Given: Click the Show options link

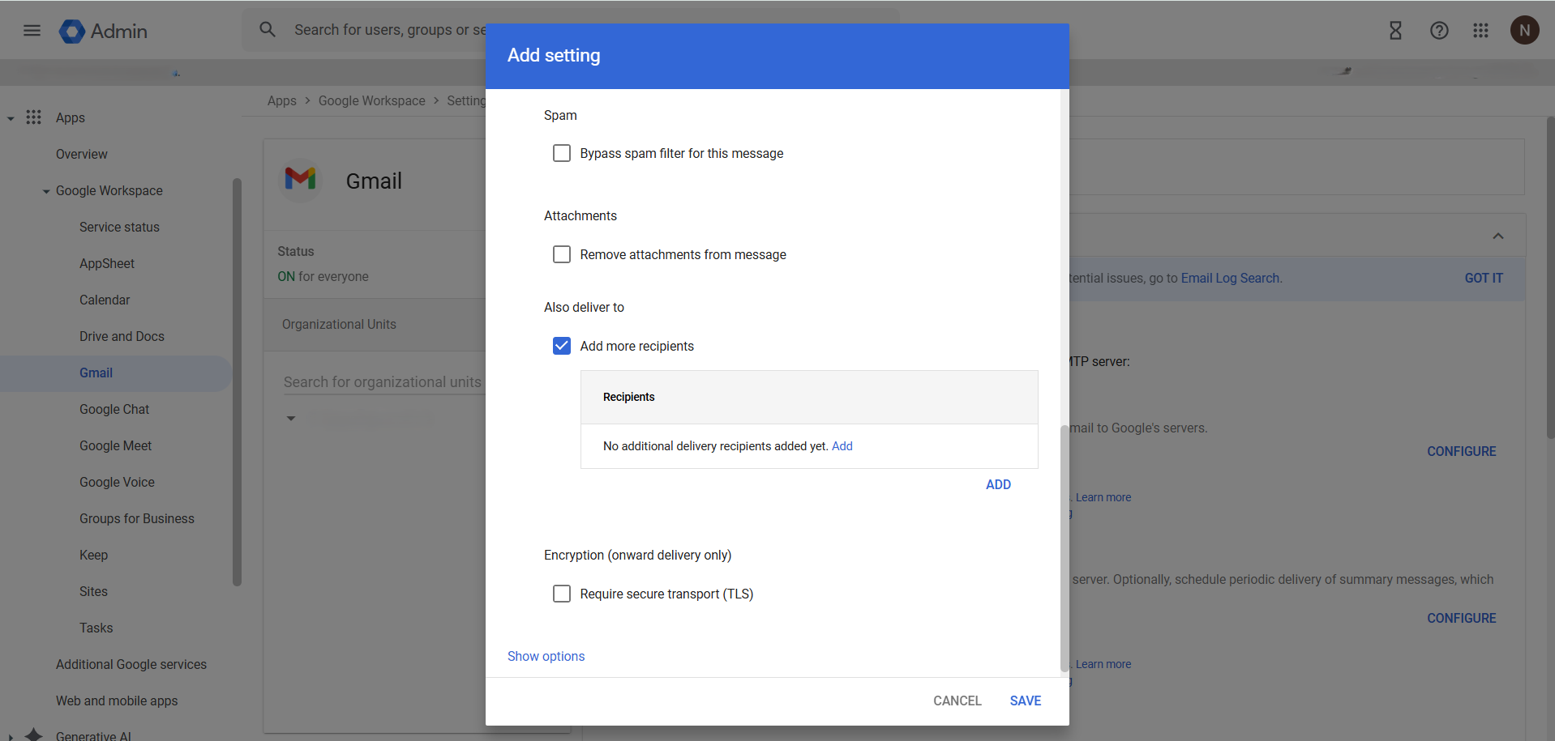Looking at the screenshot, I should pyautogui.click(x=546, y=656).
